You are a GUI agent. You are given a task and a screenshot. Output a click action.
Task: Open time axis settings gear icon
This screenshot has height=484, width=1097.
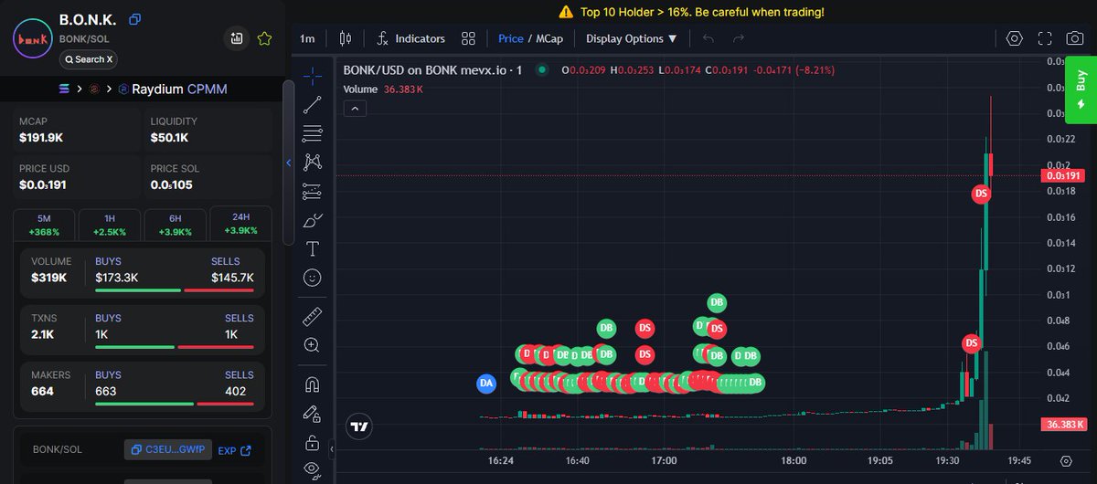click(x=1066, y=461)
